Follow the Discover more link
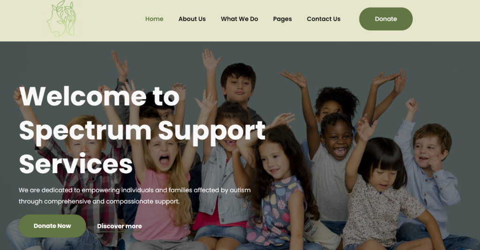The width and height of the screenshot is (480, 250). (x=120, y=226)
